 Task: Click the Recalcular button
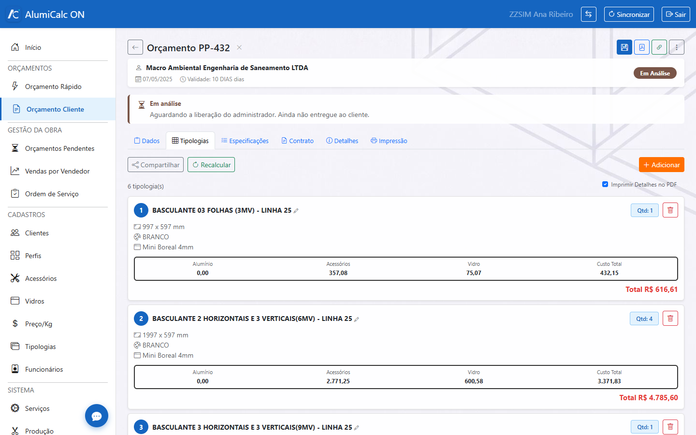(211, 165)
